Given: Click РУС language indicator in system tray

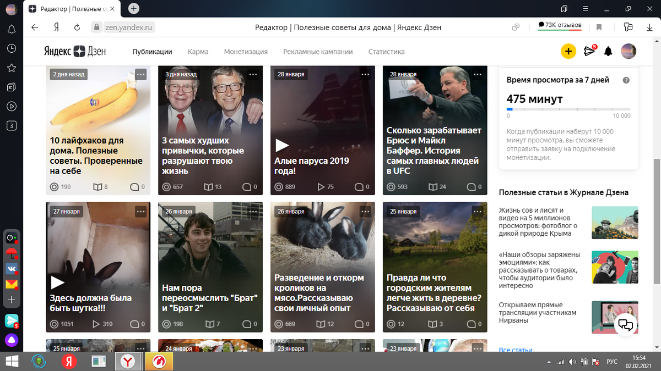Looking at the screenshot, I should tap(611, 362).
